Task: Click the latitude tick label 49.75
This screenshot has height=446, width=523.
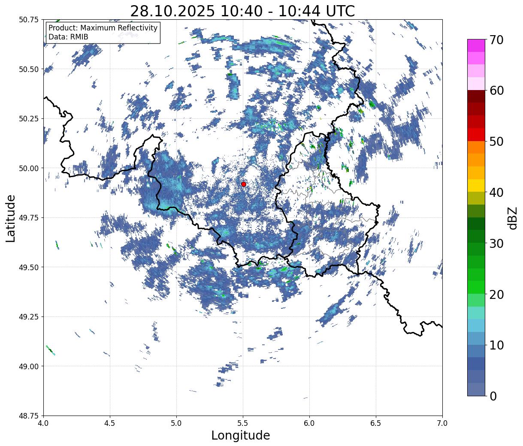Action: (29, 218)
